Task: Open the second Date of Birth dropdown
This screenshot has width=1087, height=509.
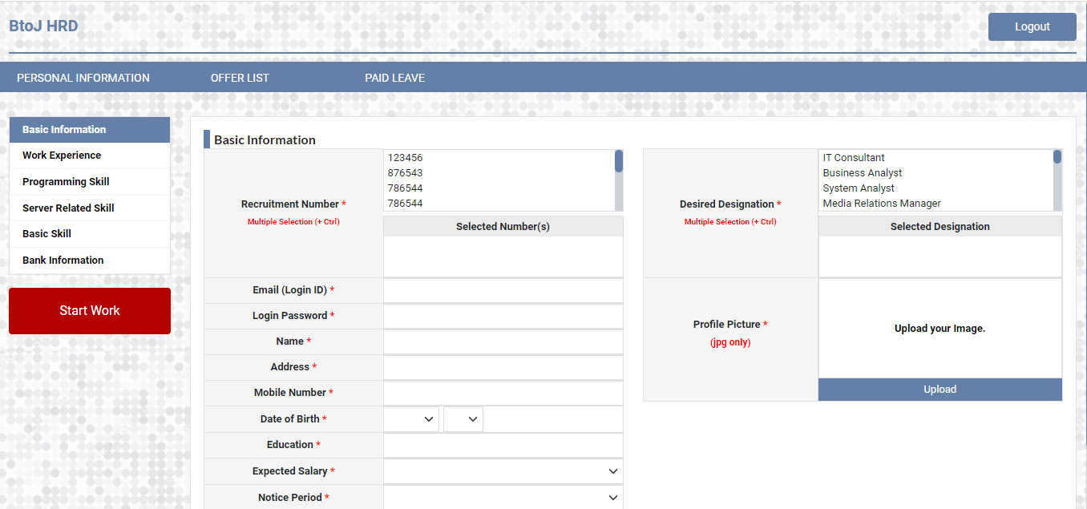Action: coord(463,419)
